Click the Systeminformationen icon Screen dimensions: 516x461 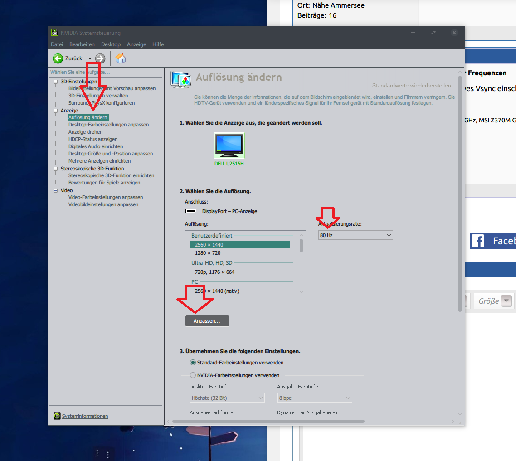(x=57, y=416)
